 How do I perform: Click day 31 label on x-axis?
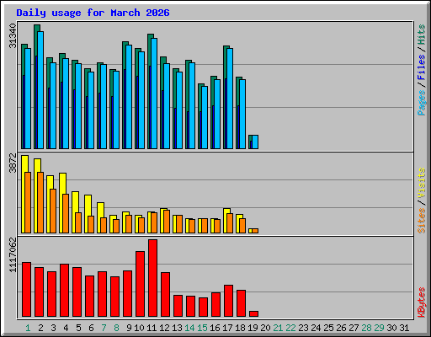[404, 328]
